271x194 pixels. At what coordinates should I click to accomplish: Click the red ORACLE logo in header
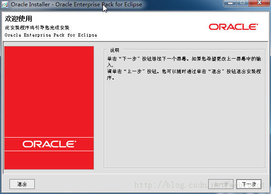234,27
